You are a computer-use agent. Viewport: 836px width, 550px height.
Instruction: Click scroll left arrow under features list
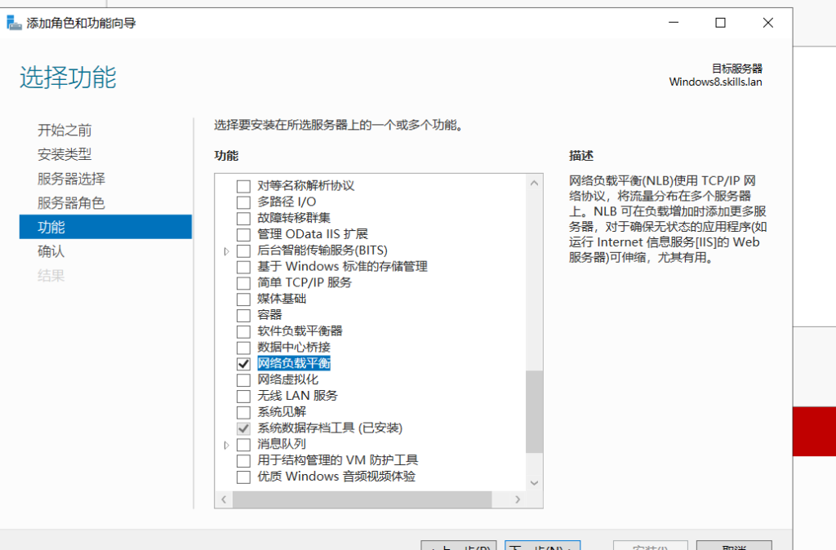point(224,499)
